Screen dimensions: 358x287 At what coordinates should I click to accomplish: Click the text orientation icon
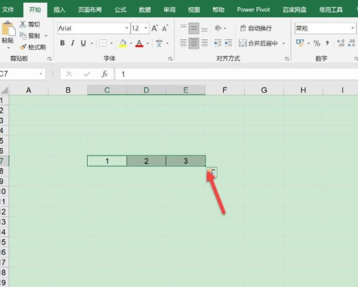(x=218, y=28)
